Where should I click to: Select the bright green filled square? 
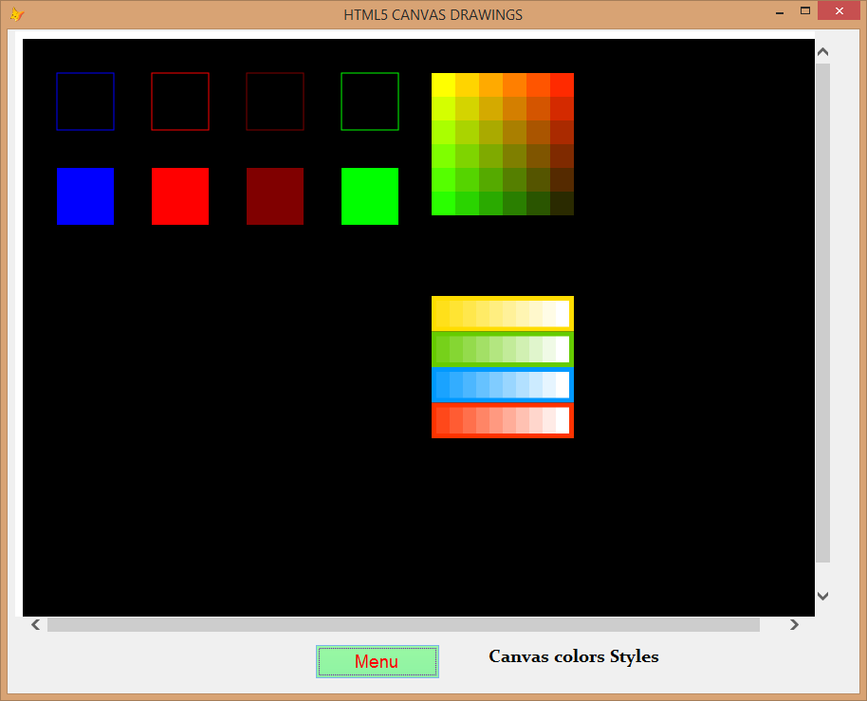[x=370, y=196]
